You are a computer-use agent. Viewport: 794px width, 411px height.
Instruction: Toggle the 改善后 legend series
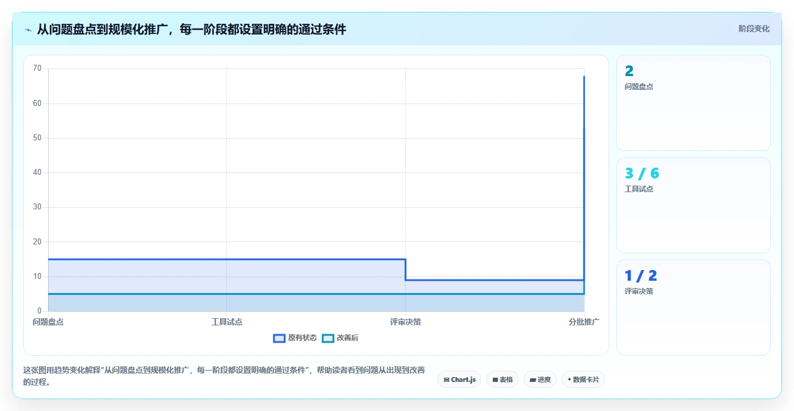coord(340,338)
